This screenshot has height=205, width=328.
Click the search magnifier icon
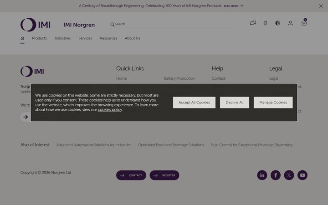(x=113, y=24)
